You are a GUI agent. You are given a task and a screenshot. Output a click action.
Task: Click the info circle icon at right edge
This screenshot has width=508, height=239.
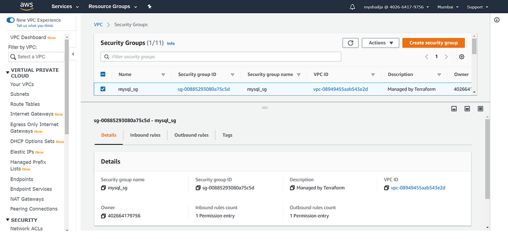coord(497,20)
